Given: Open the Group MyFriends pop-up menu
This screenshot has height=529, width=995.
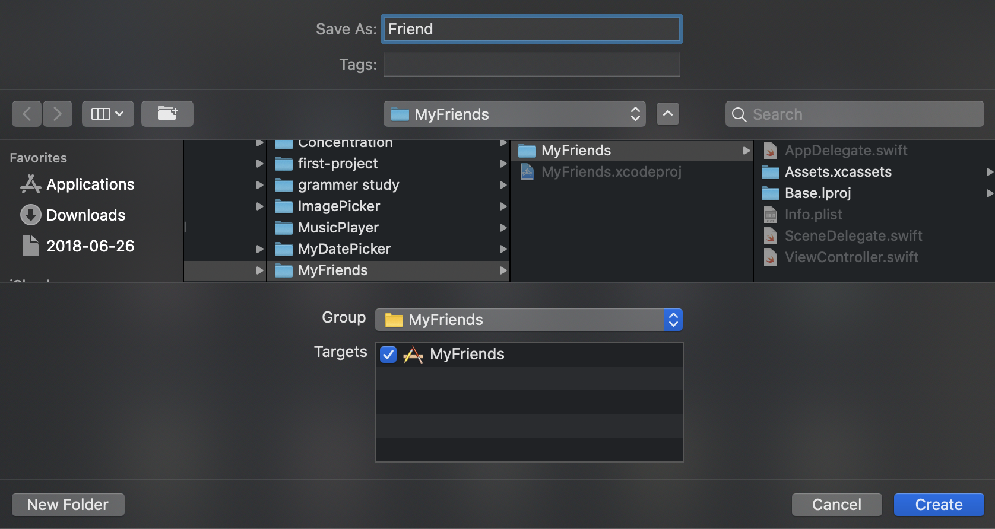Looking at the screenshot, I should [x=529, y=320].
